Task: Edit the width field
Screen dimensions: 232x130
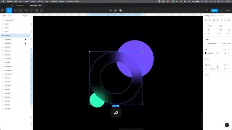Action: [210, 30]
